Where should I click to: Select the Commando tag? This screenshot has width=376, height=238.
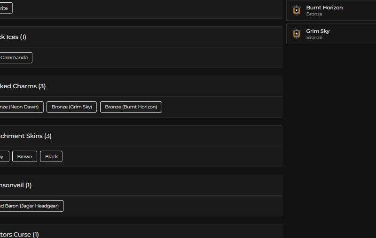[x=15, y=58]
